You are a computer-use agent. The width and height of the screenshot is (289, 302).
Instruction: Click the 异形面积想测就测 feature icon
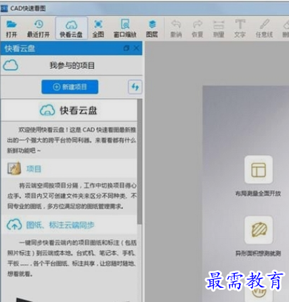tap(259, 230)
